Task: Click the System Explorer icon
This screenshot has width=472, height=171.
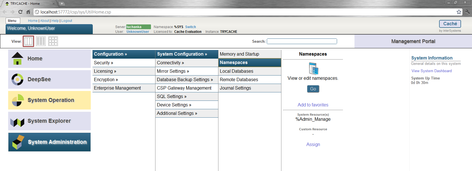Action: [x=17, y=122]
